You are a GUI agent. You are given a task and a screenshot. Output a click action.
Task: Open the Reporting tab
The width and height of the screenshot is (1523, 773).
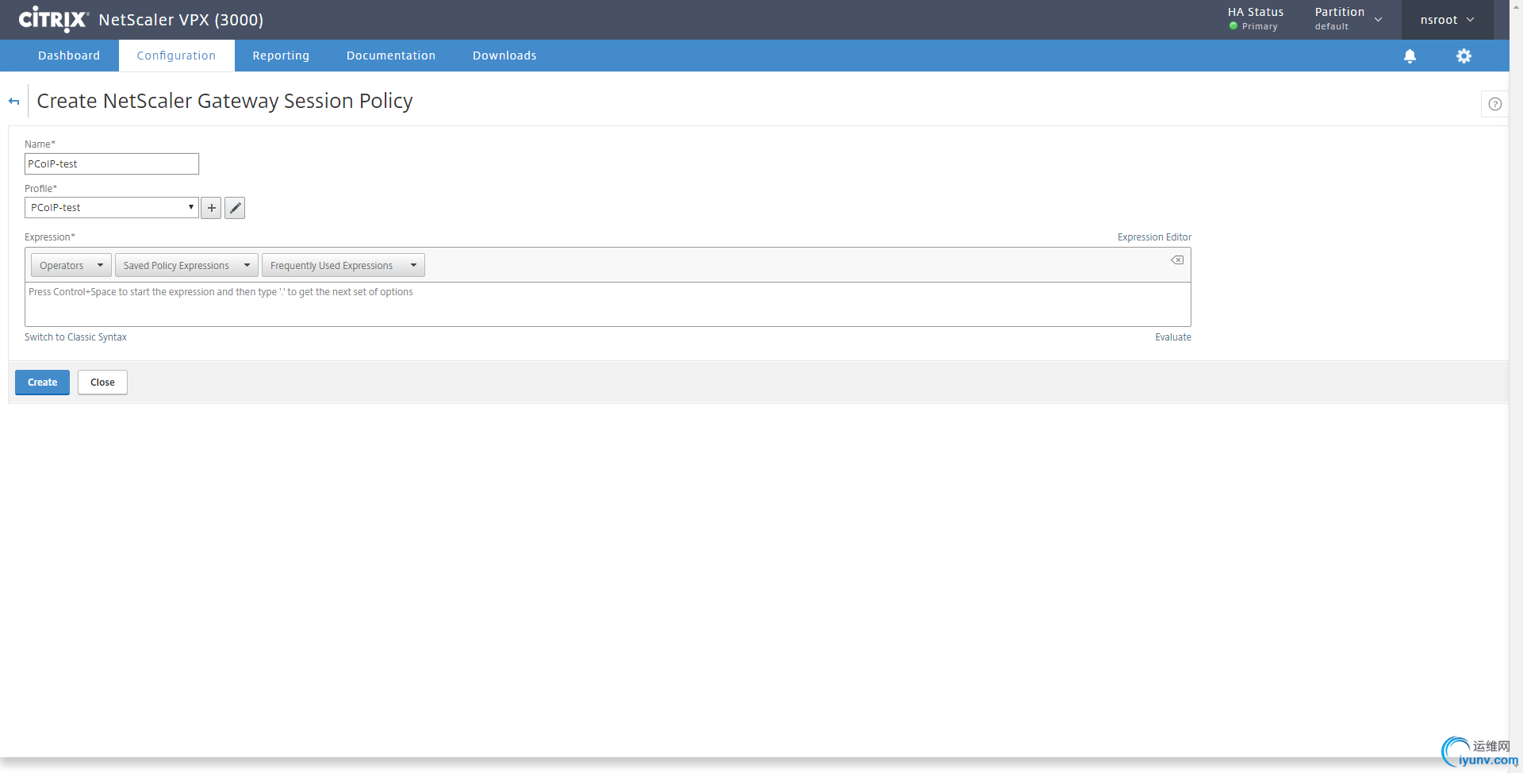pos(281,56)
